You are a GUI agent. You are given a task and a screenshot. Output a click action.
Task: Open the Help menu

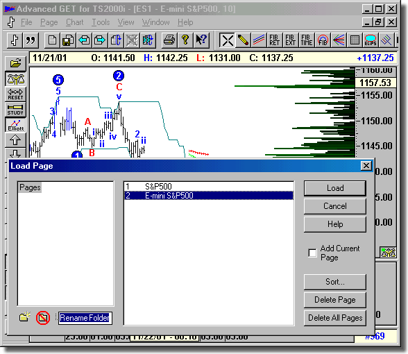[185, 22]
